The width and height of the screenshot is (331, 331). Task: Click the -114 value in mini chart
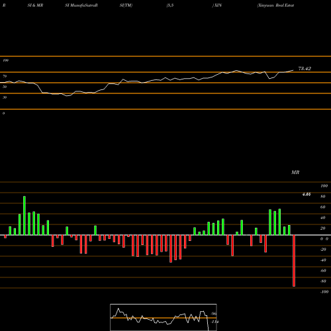coord(214,322)
